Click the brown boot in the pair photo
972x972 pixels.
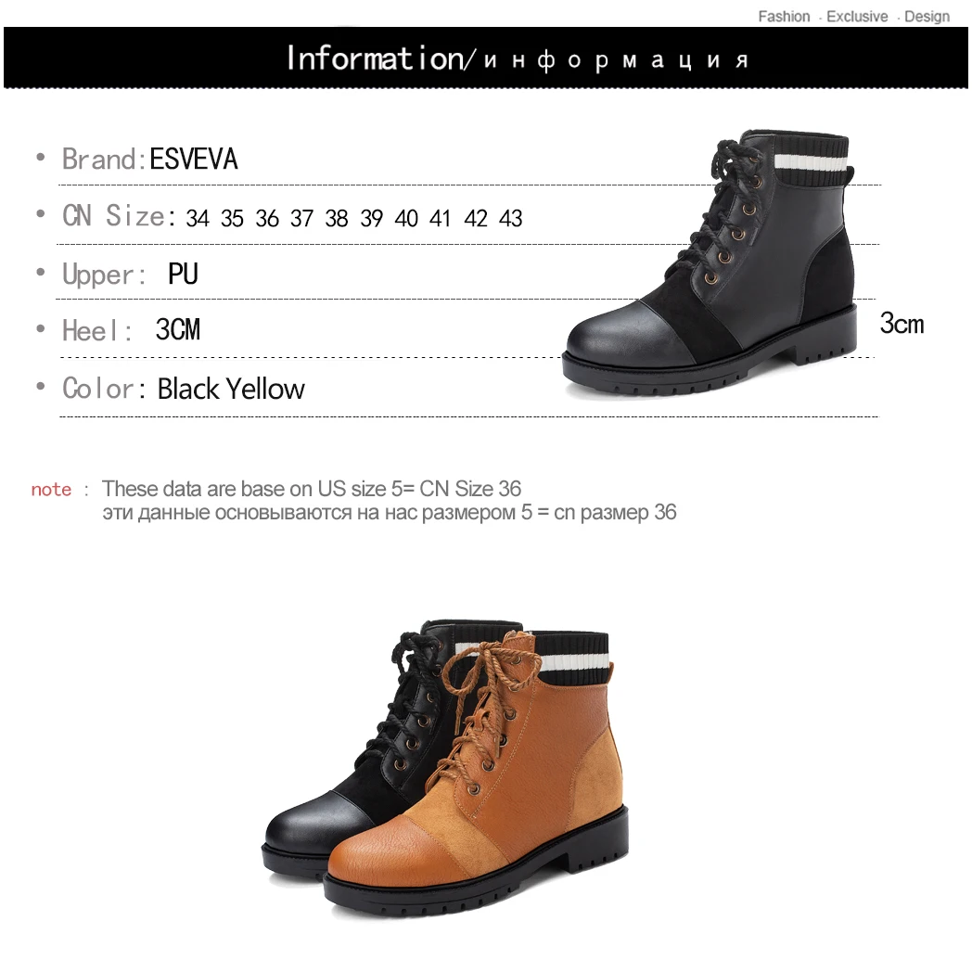pyautogui.click(x=476, y=772)
